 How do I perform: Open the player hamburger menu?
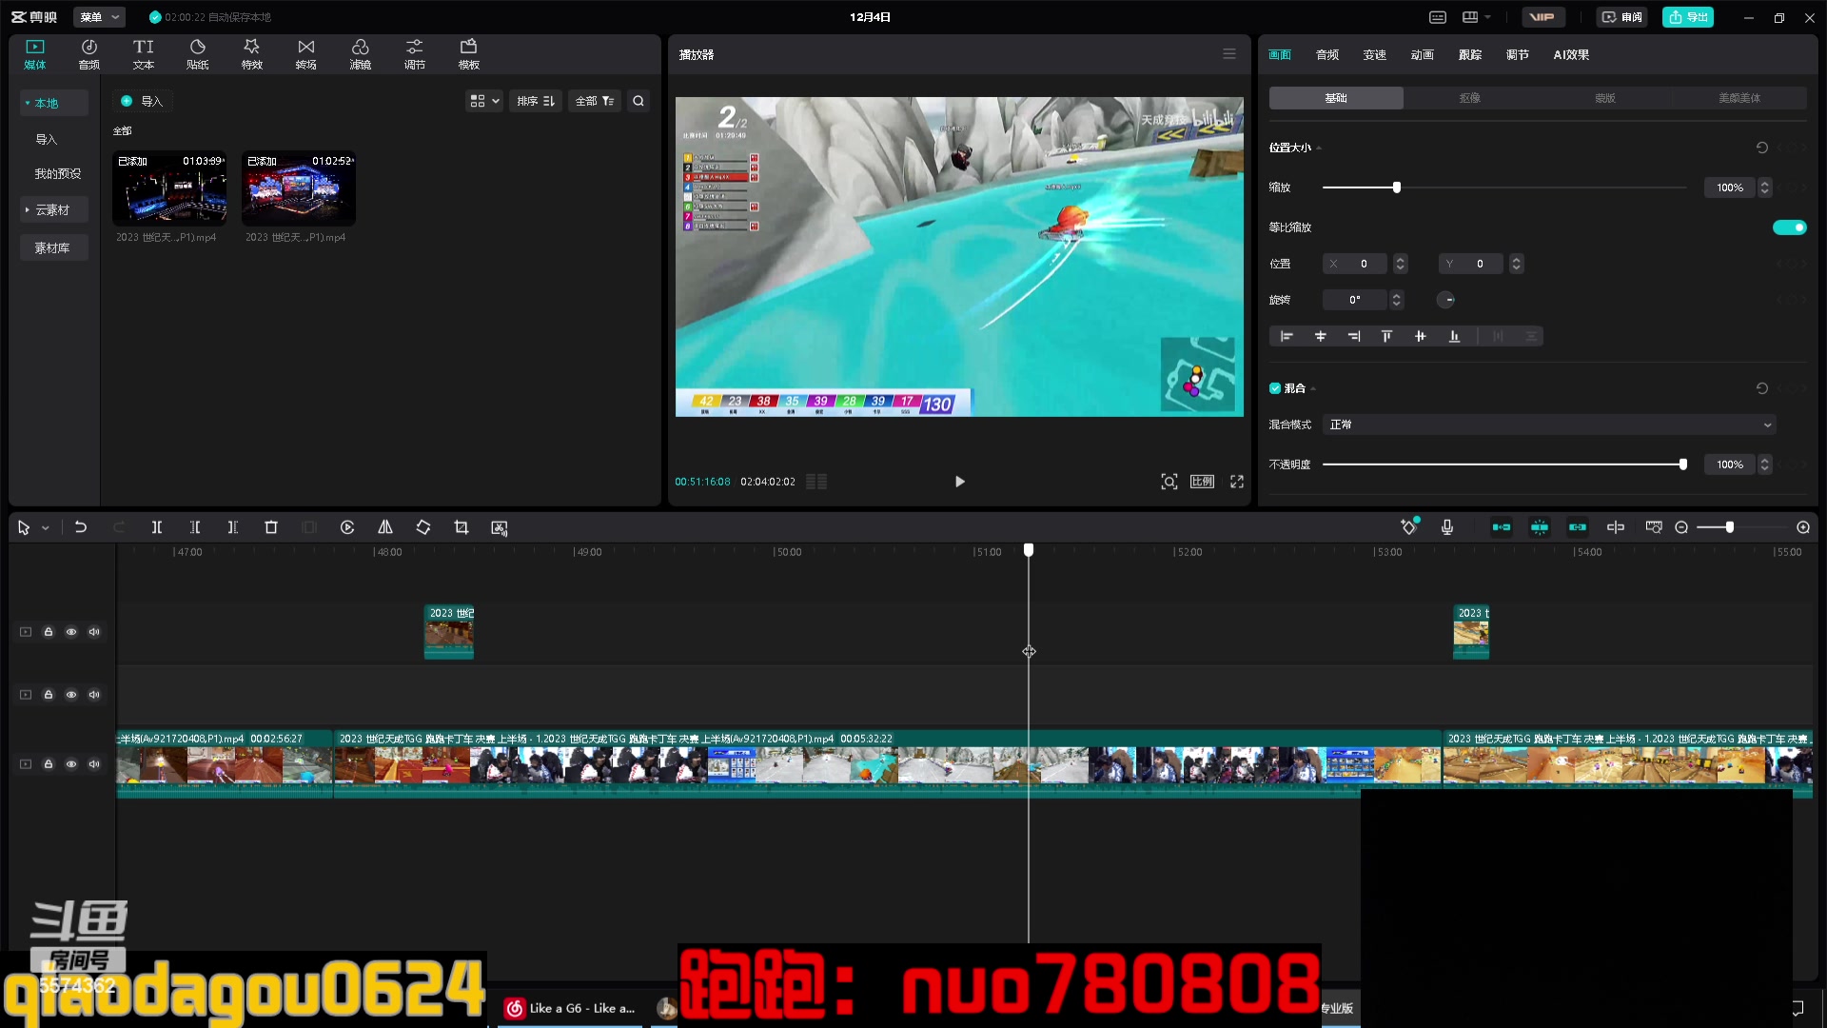pos(1229,54)
